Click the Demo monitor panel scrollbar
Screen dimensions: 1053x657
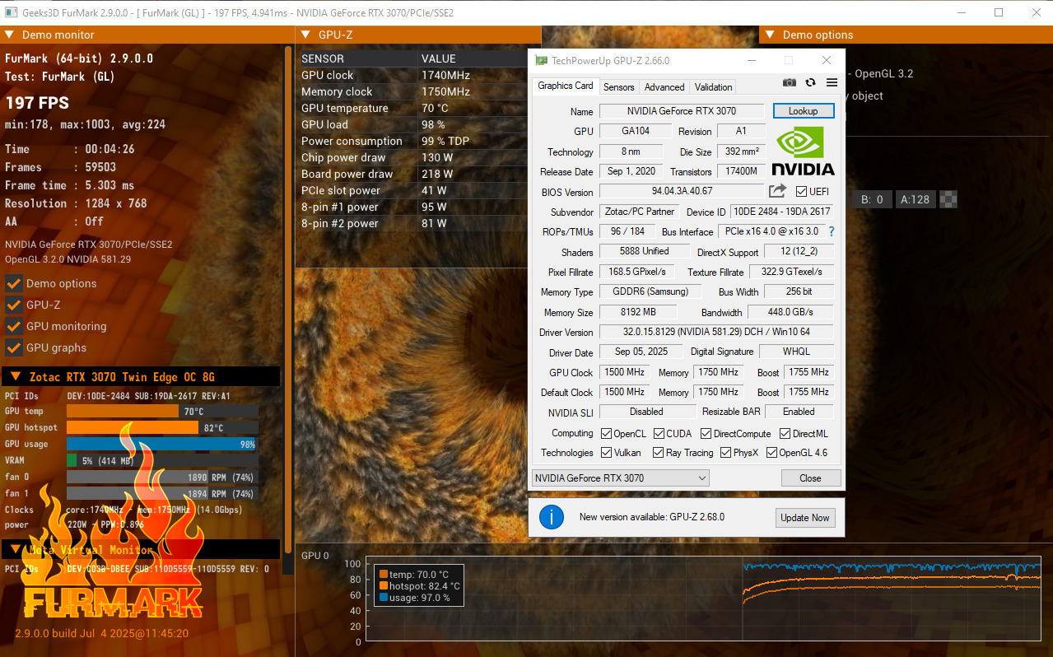tap(288, 300)
